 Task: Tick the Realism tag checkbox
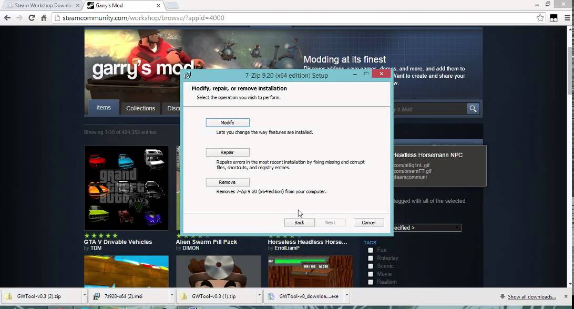tap(371, 282)
